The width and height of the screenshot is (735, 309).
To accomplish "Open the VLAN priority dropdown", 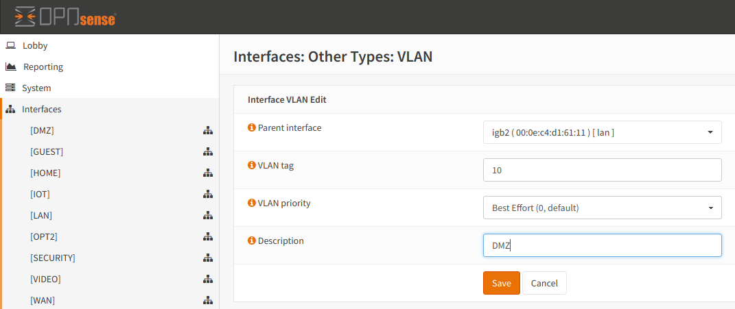I will click(x=602, y=208).
